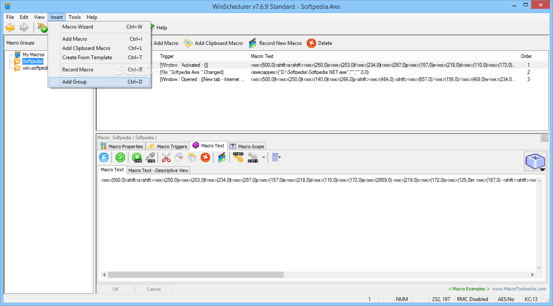Click the OK button
Viewport: 553px width, 306px height.
pos(116,289)
